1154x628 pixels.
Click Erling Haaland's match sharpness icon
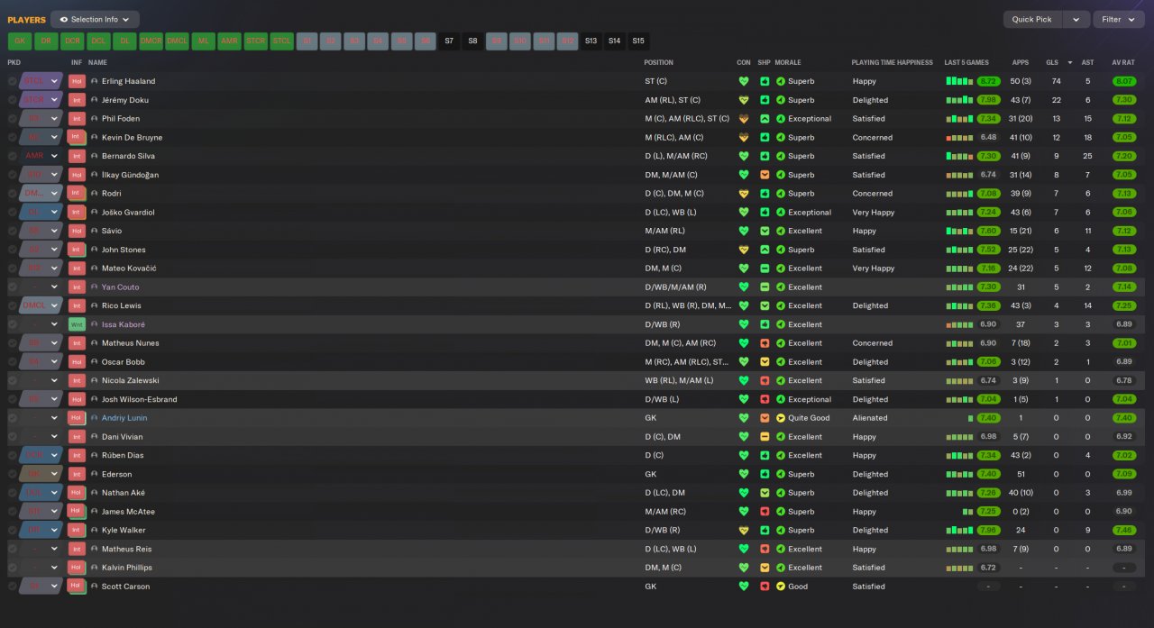(x=765, y=81)
